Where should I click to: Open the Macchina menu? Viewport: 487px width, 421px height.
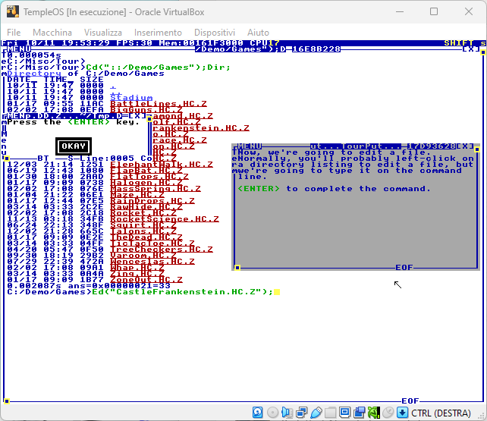tap(52, 33)
